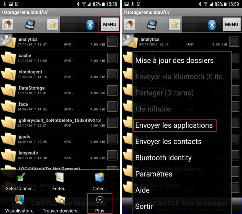Check the .DataStorage folder checkbox in left screen
The height and width of the screenshot is (214, 242).
click(x=112, y=90)
